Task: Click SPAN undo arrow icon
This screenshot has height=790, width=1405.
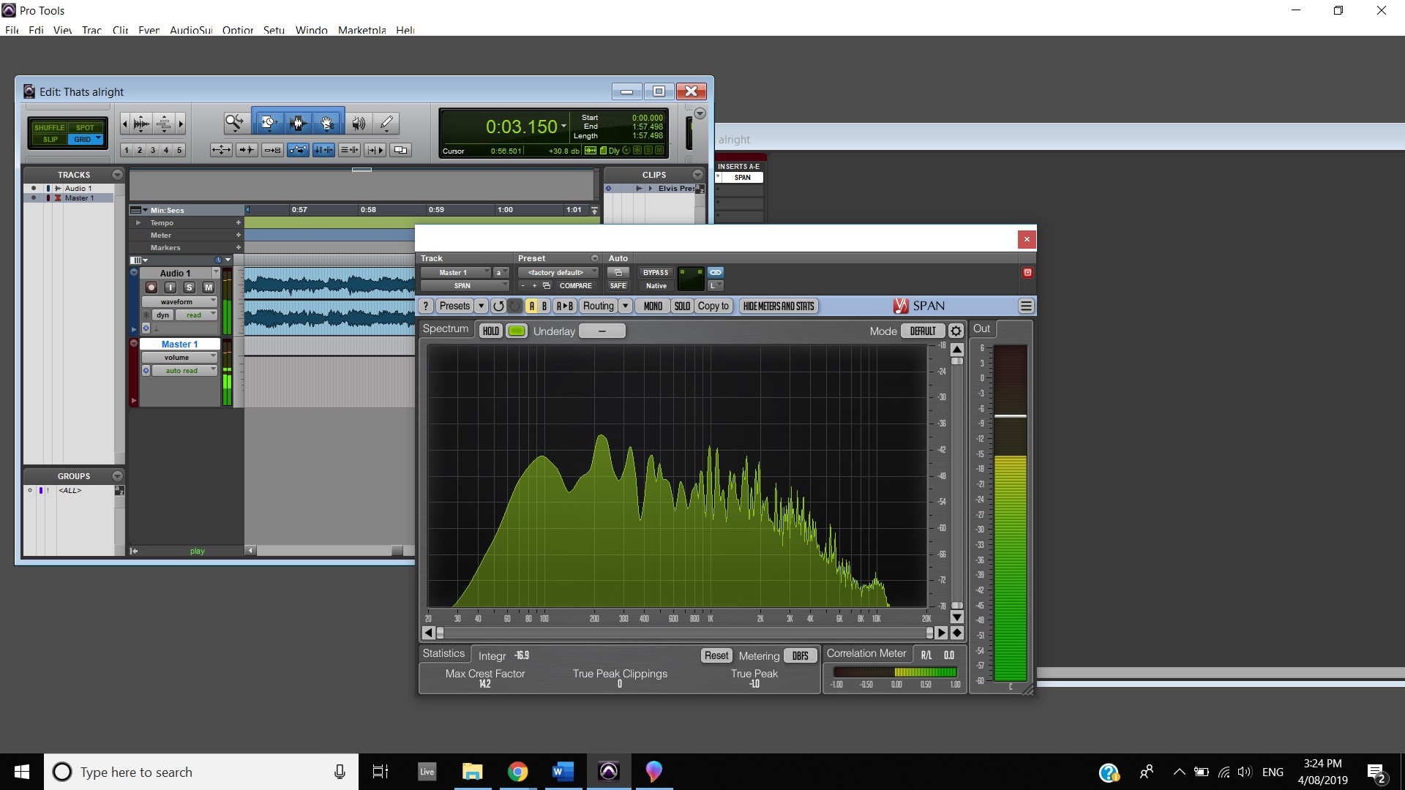Action: [498, 306]
